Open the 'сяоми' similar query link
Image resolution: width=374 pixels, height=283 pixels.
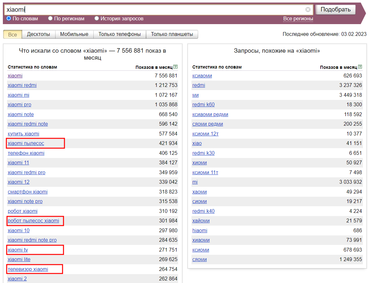tap(199, 260)
